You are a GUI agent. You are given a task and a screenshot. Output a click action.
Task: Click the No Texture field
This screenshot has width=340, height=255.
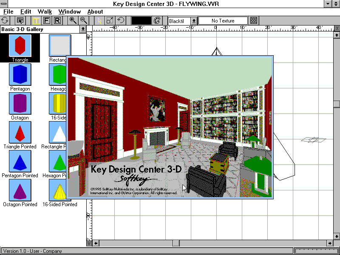[223, 21]
